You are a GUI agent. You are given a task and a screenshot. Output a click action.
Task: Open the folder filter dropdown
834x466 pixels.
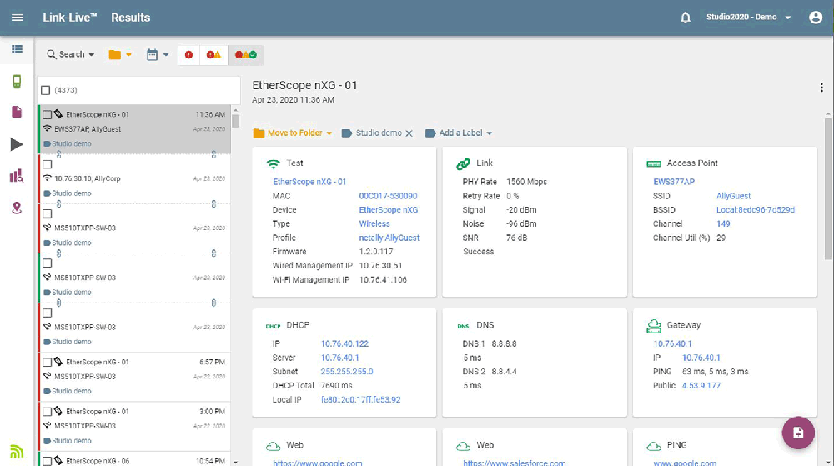coord(120,54)
